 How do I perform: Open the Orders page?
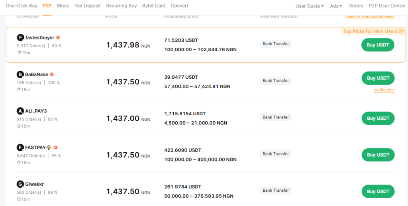[x=356, y=6]
